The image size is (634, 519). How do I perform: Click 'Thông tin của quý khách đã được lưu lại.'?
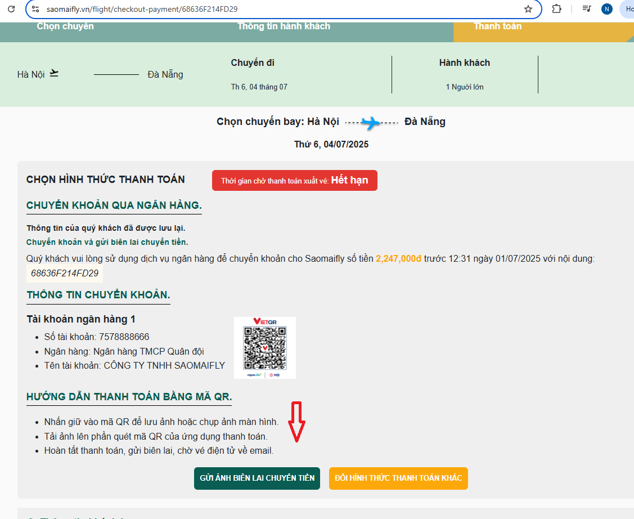coord(106,228)
